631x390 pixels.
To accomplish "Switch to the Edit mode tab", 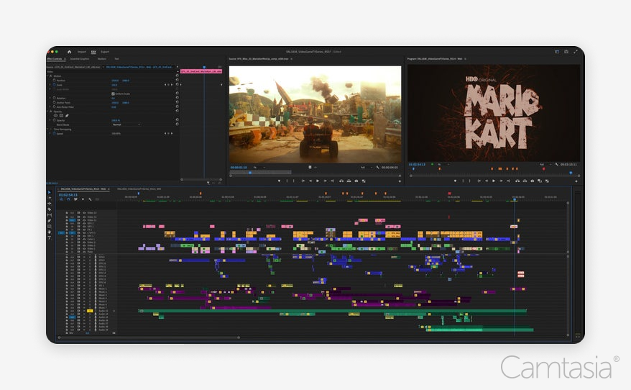I will (x=93, y=52).
